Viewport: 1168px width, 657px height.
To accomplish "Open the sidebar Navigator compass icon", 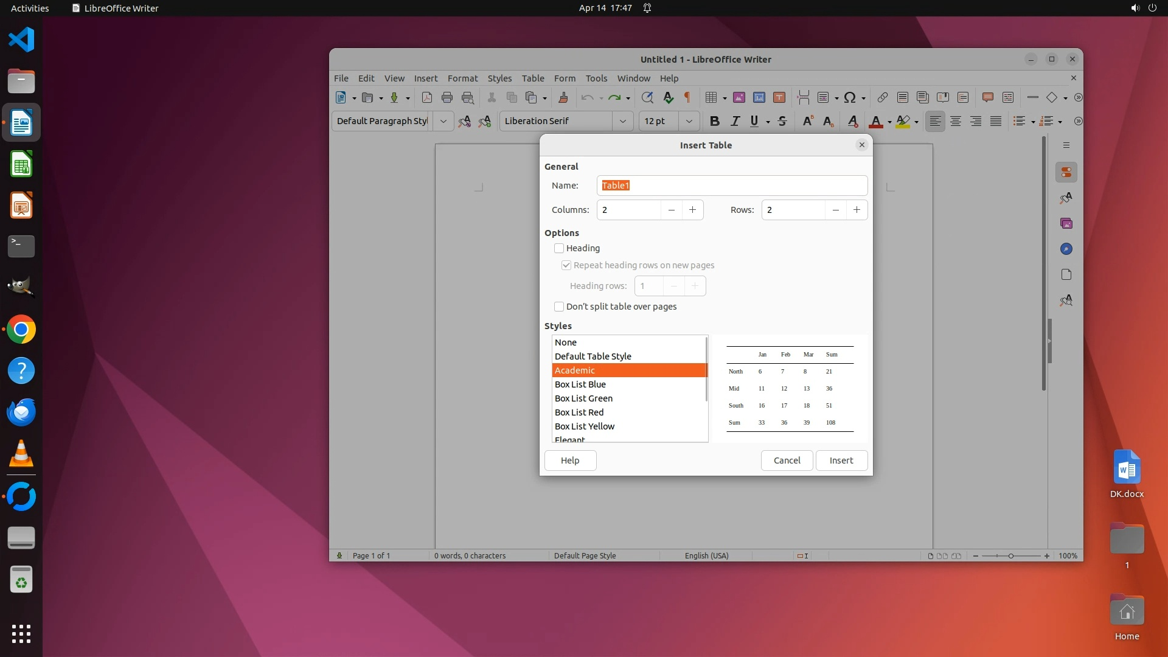I will coord(1066,249).
